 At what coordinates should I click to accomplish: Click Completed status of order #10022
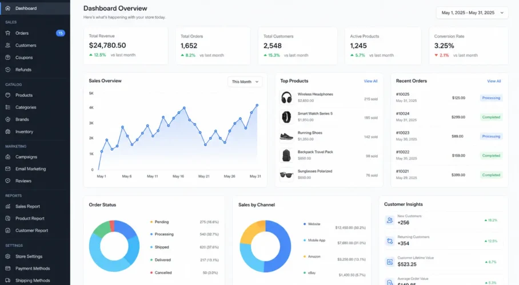click(491, 156)
